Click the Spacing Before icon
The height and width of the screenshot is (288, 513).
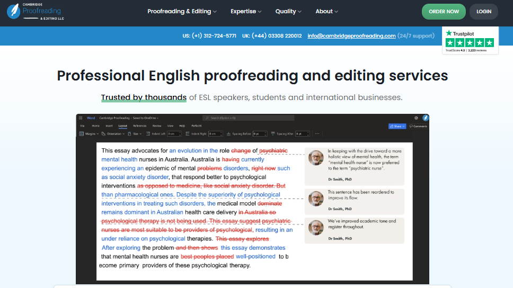229,134
